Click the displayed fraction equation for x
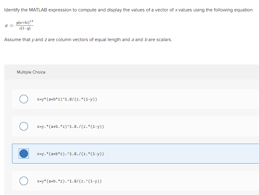Image resolution: width=259 pixels, height=195 pixels. coord(19,25)
